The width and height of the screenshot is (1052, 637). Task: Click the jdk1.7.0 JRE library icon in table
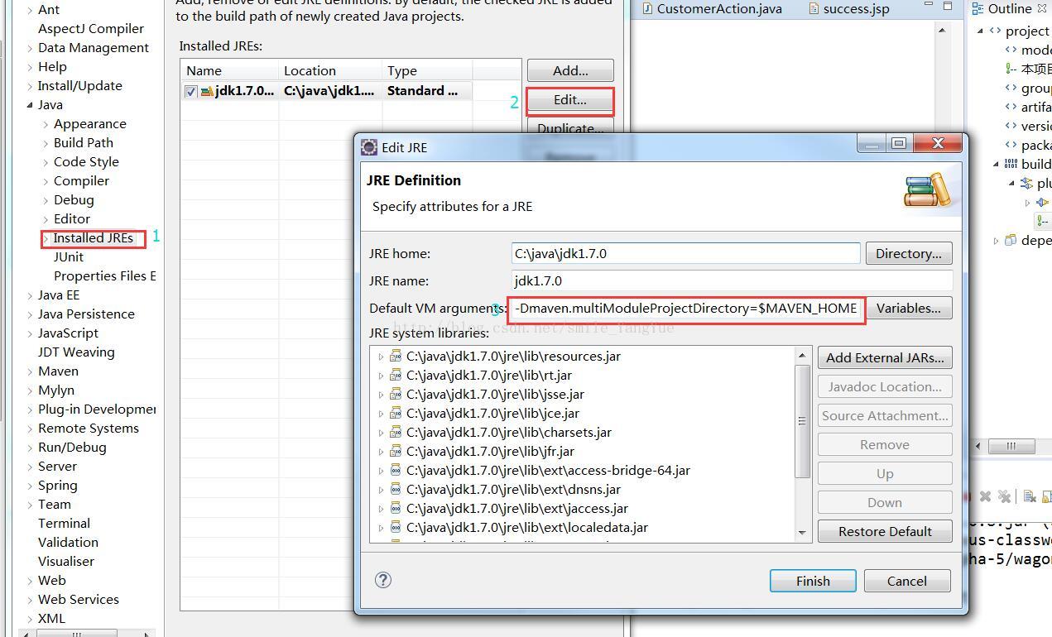click(207, 91)
